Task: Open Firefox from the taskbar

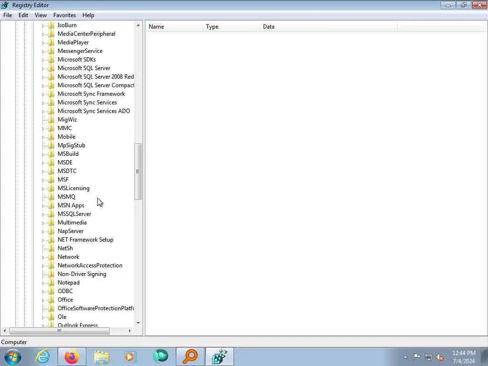Action: click(x=72, y=356)
